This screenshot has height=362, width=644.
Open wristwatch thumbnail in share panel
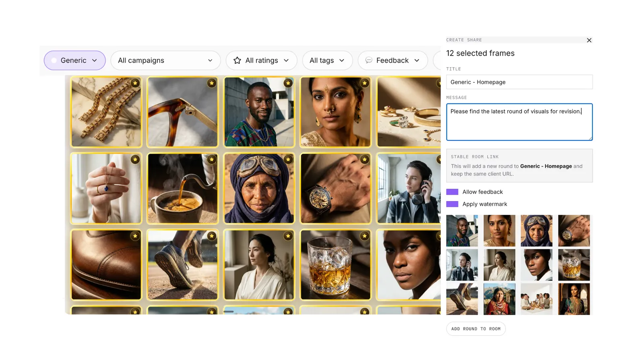click(x=574, y=230)
